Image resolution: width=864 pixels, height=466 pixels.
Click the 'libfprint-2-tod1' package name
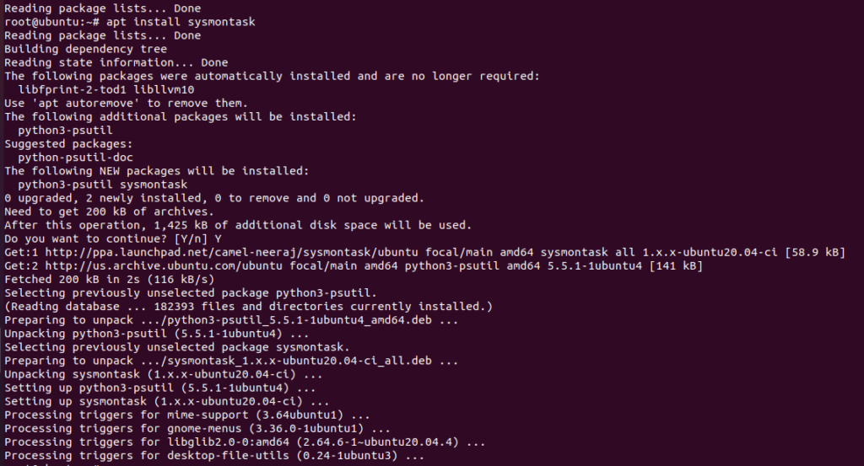coord(73,89)
